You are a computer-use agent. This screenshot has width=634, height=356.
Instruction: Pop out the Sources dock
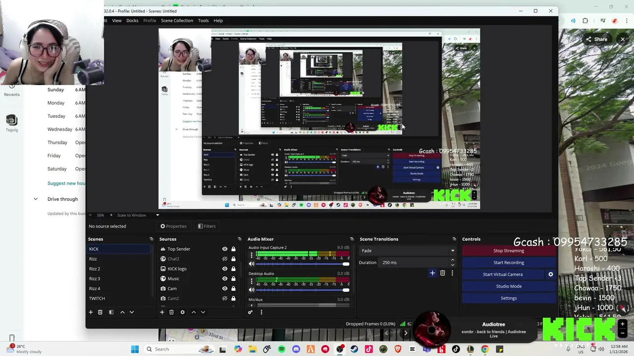pos(240,239)
